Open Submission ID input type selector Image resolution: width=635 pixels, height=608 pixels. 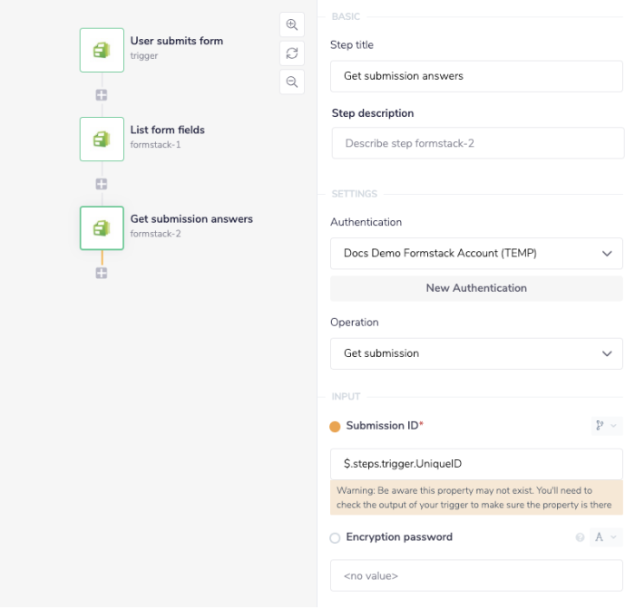pos(606,426)
